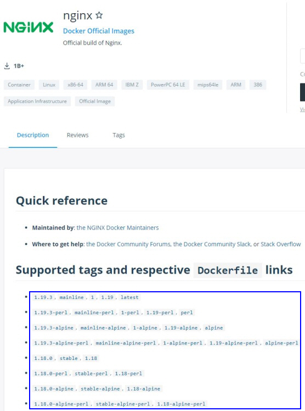Viewport: 305px width, 411px height.
Task: Click the stable-alpine-perl tag link
Action: (x=123, y=404)
